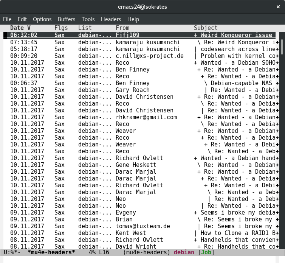Open the Tools menu

pyautogui.click(x=88, y=19)
